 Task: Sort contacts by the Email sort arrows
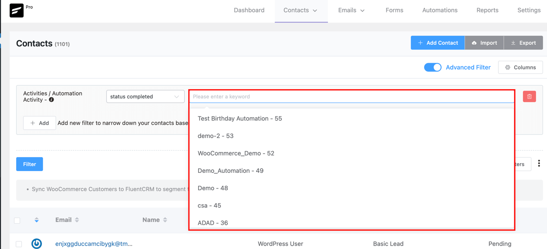(77, 220)
